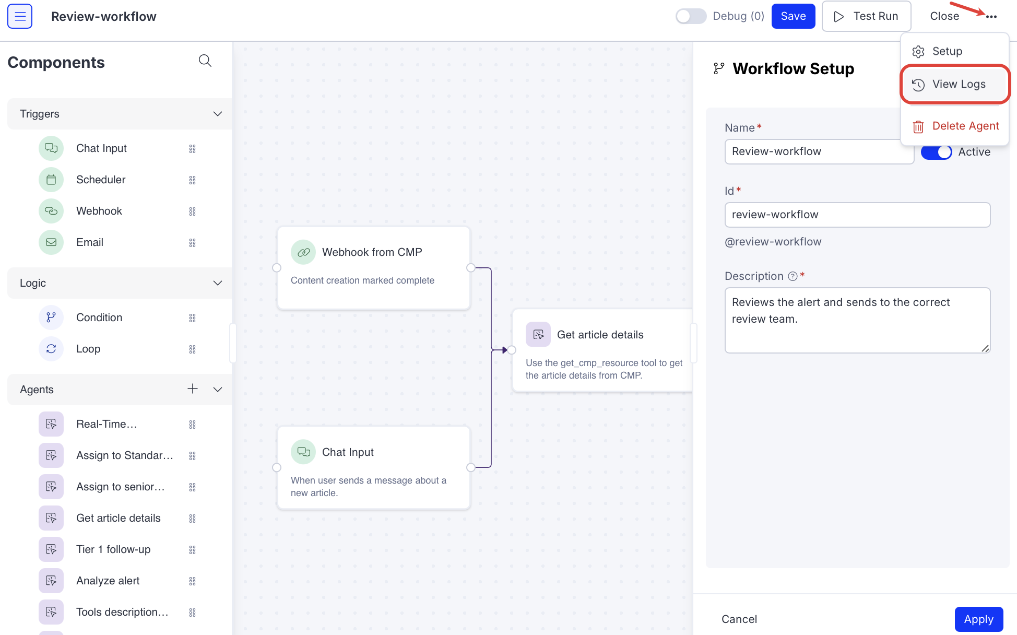Image resolution: width=1017 pixels, height=635 pixels.
Task: Click the hamburger menu icon
Action: pyautogui.click(x=20, y=16)
